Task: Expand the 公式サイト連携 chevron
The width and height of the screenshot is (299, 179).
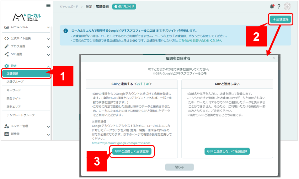Action: click(48, 39)
